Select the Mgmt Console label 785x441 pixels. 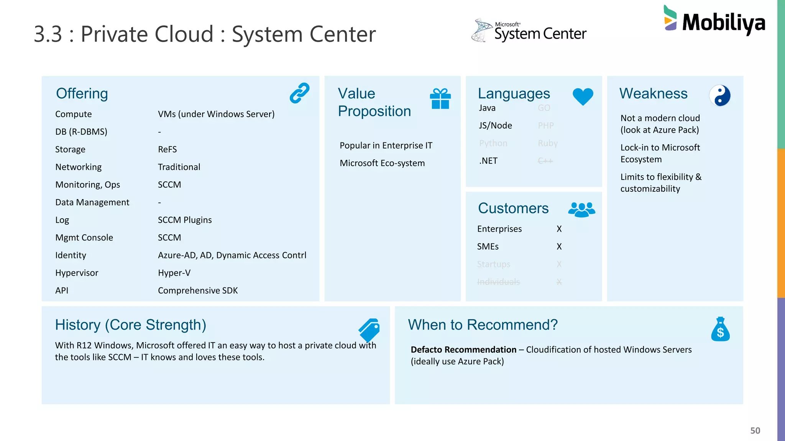coord(84,238)
